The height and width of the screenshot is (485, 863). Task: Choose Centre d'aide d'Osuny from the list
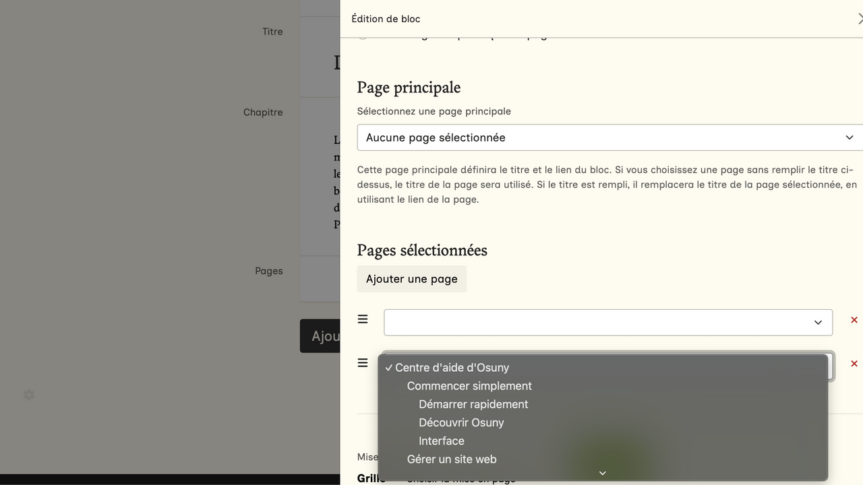(x=452, y=368)
